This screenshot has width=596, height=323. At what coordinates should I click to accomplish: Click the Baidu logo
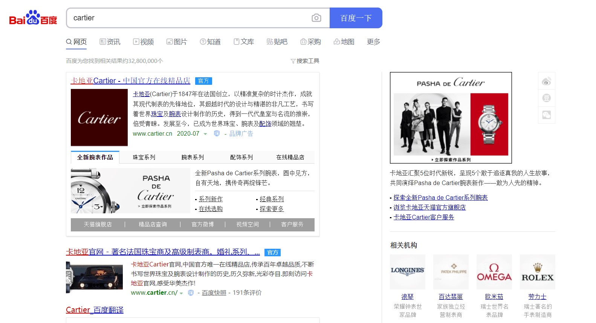(33, 18)
